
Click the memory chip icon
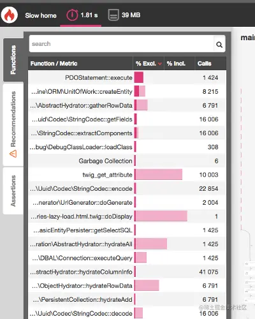[x=113, y=15]
